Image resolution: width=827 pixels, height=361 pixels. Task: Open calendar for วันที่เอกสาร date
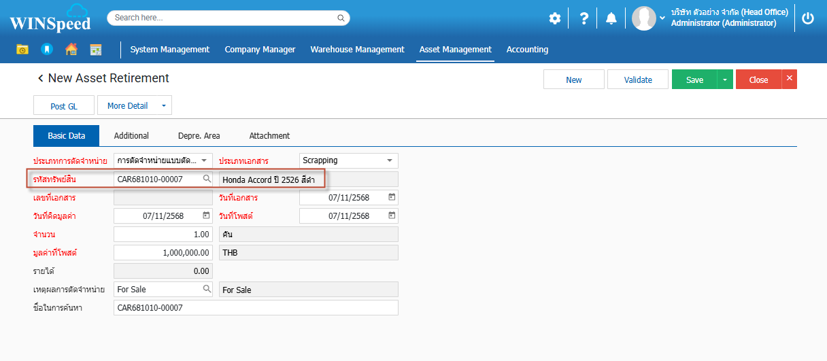pyautogui.click(x=392, y=197)
